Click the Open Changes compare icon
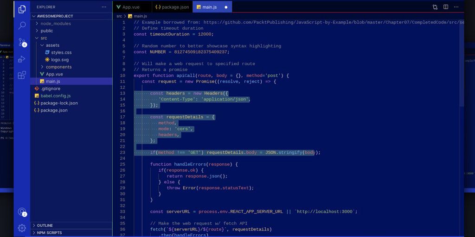Viewport: 475px width, 237px height. [x=435, y=7]
